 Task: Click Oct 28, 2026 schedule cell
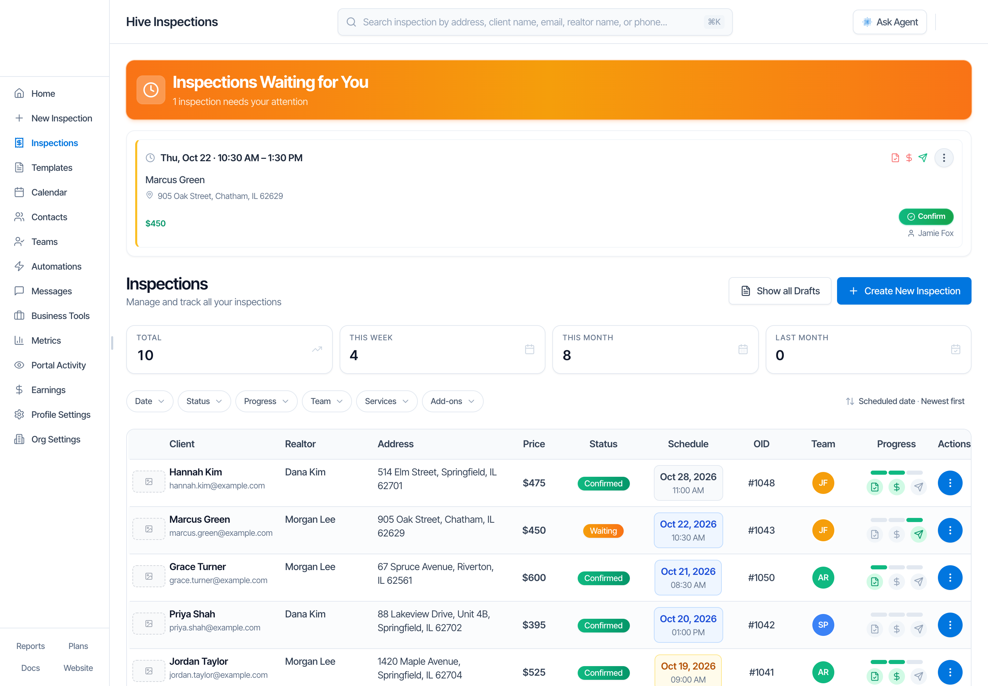point(688,483)
